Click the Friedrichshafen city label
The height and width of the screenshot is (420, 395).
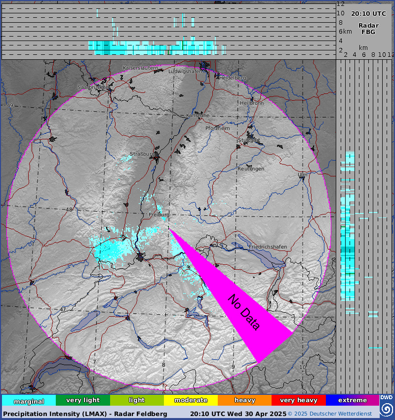tap(268, 247)
